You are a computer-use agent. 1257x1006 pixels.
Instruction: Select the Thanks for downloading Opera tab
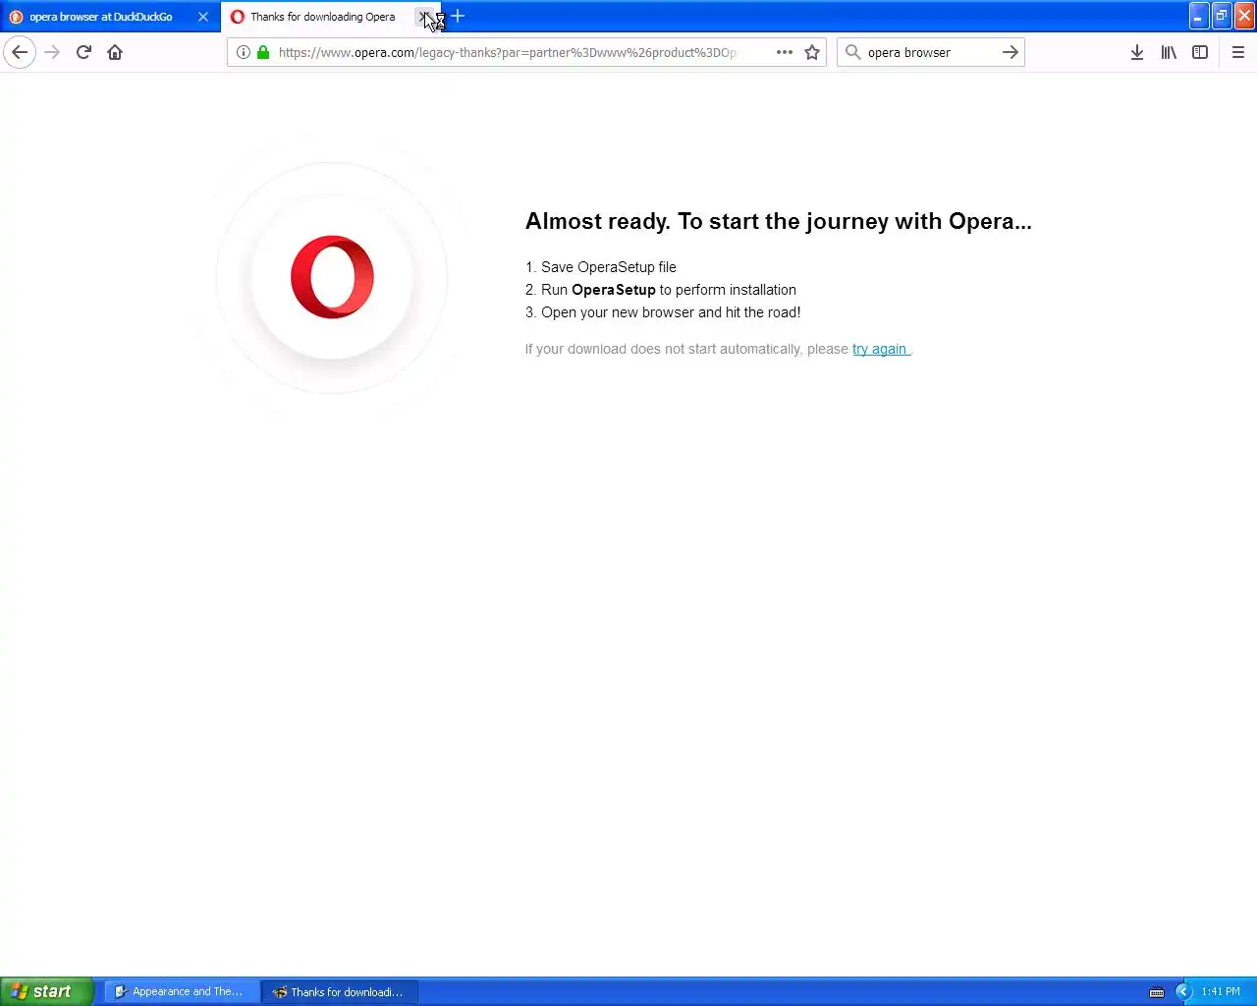[323, 17]
